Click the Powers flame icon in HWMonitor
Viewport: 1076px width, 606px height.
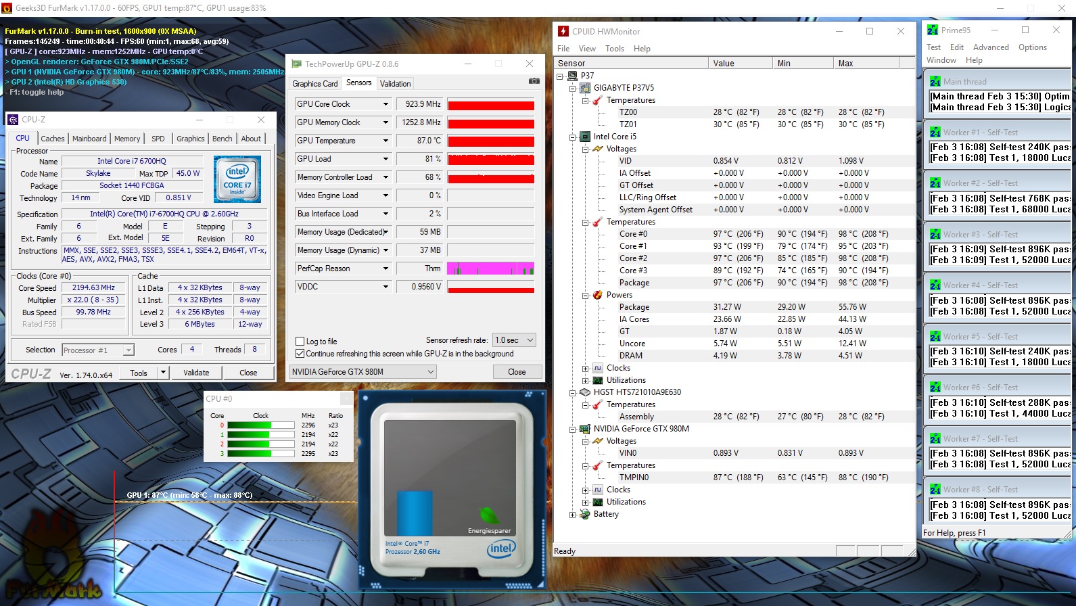pos(598,295)
